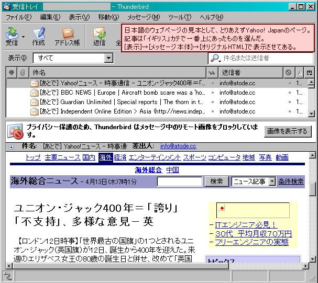The image size is (318, 283).
Task: Select the highlighted 海外 tab
Action: click(x=105, y=157)
